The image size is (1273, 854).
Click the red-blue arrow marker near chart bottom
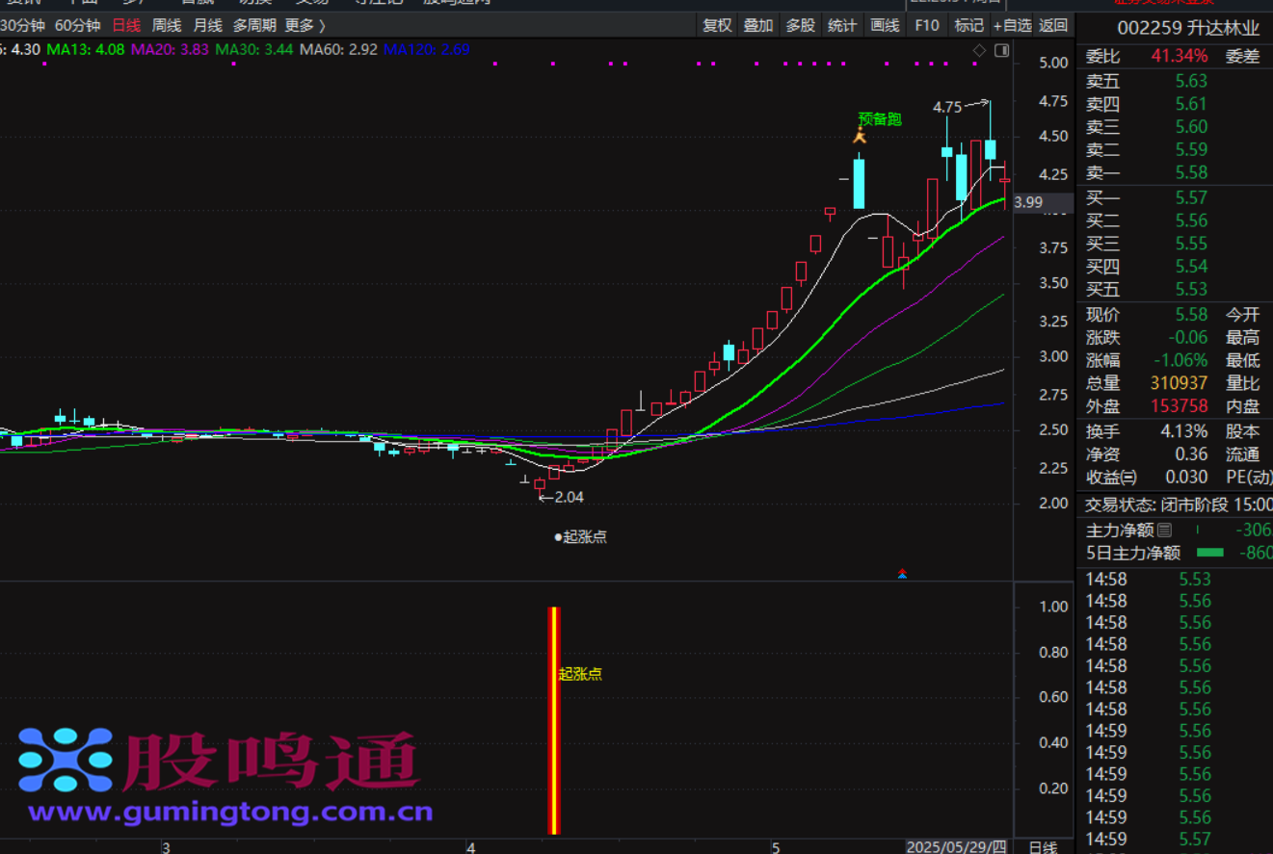(902, 574)
